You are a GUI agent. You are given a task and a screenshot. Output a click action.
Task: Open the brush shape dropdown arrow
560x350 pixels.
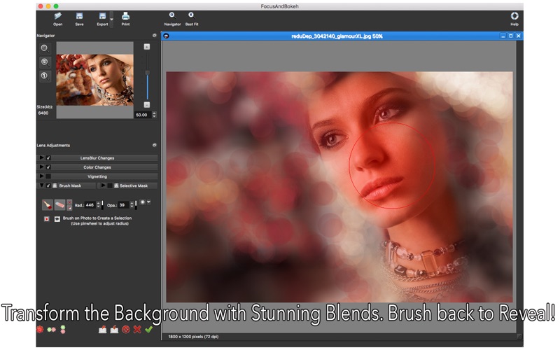coord(148,202)
